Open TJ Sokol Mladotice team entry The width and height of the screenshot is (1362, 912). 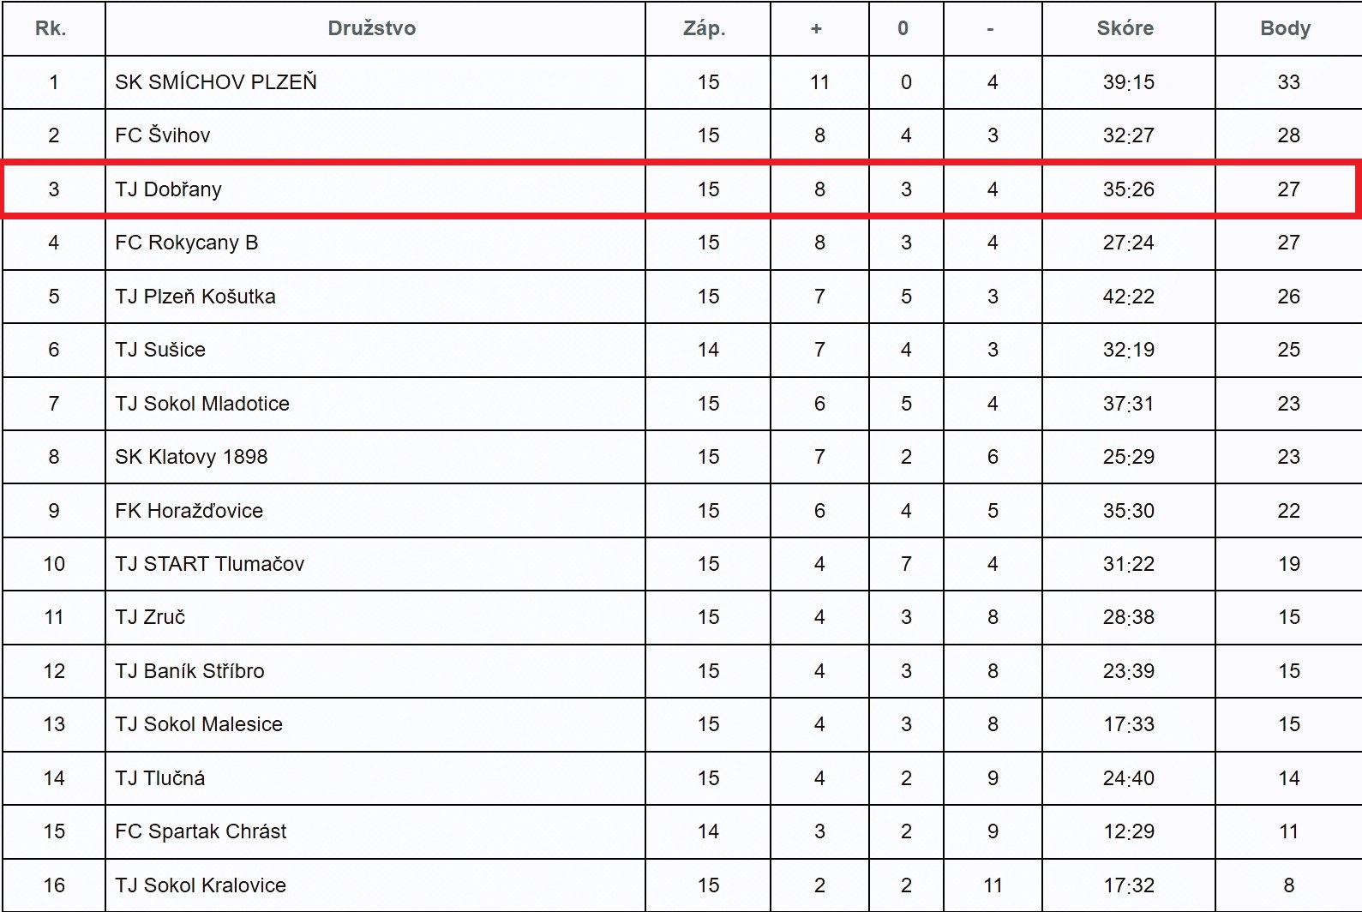tap(202, 404)
